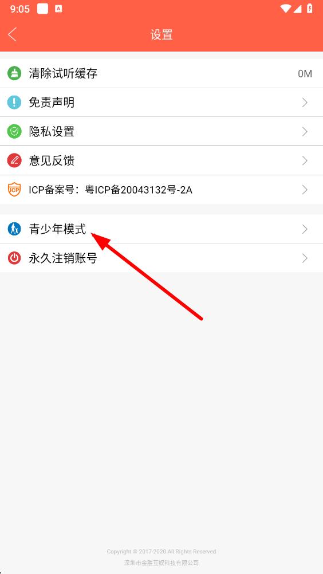323x574 pixels.
Task: Tap the back arrow in header
Action: (x=12, y=34)
